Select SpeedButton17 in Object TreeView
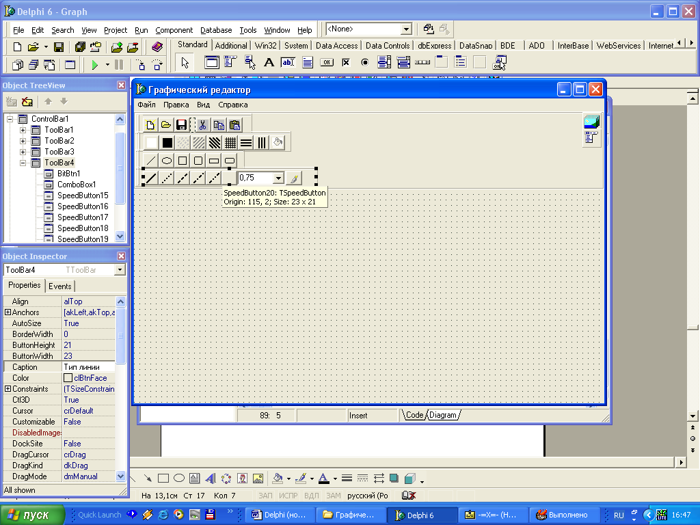This screenshot has width=700, height=525. (83, 217)
